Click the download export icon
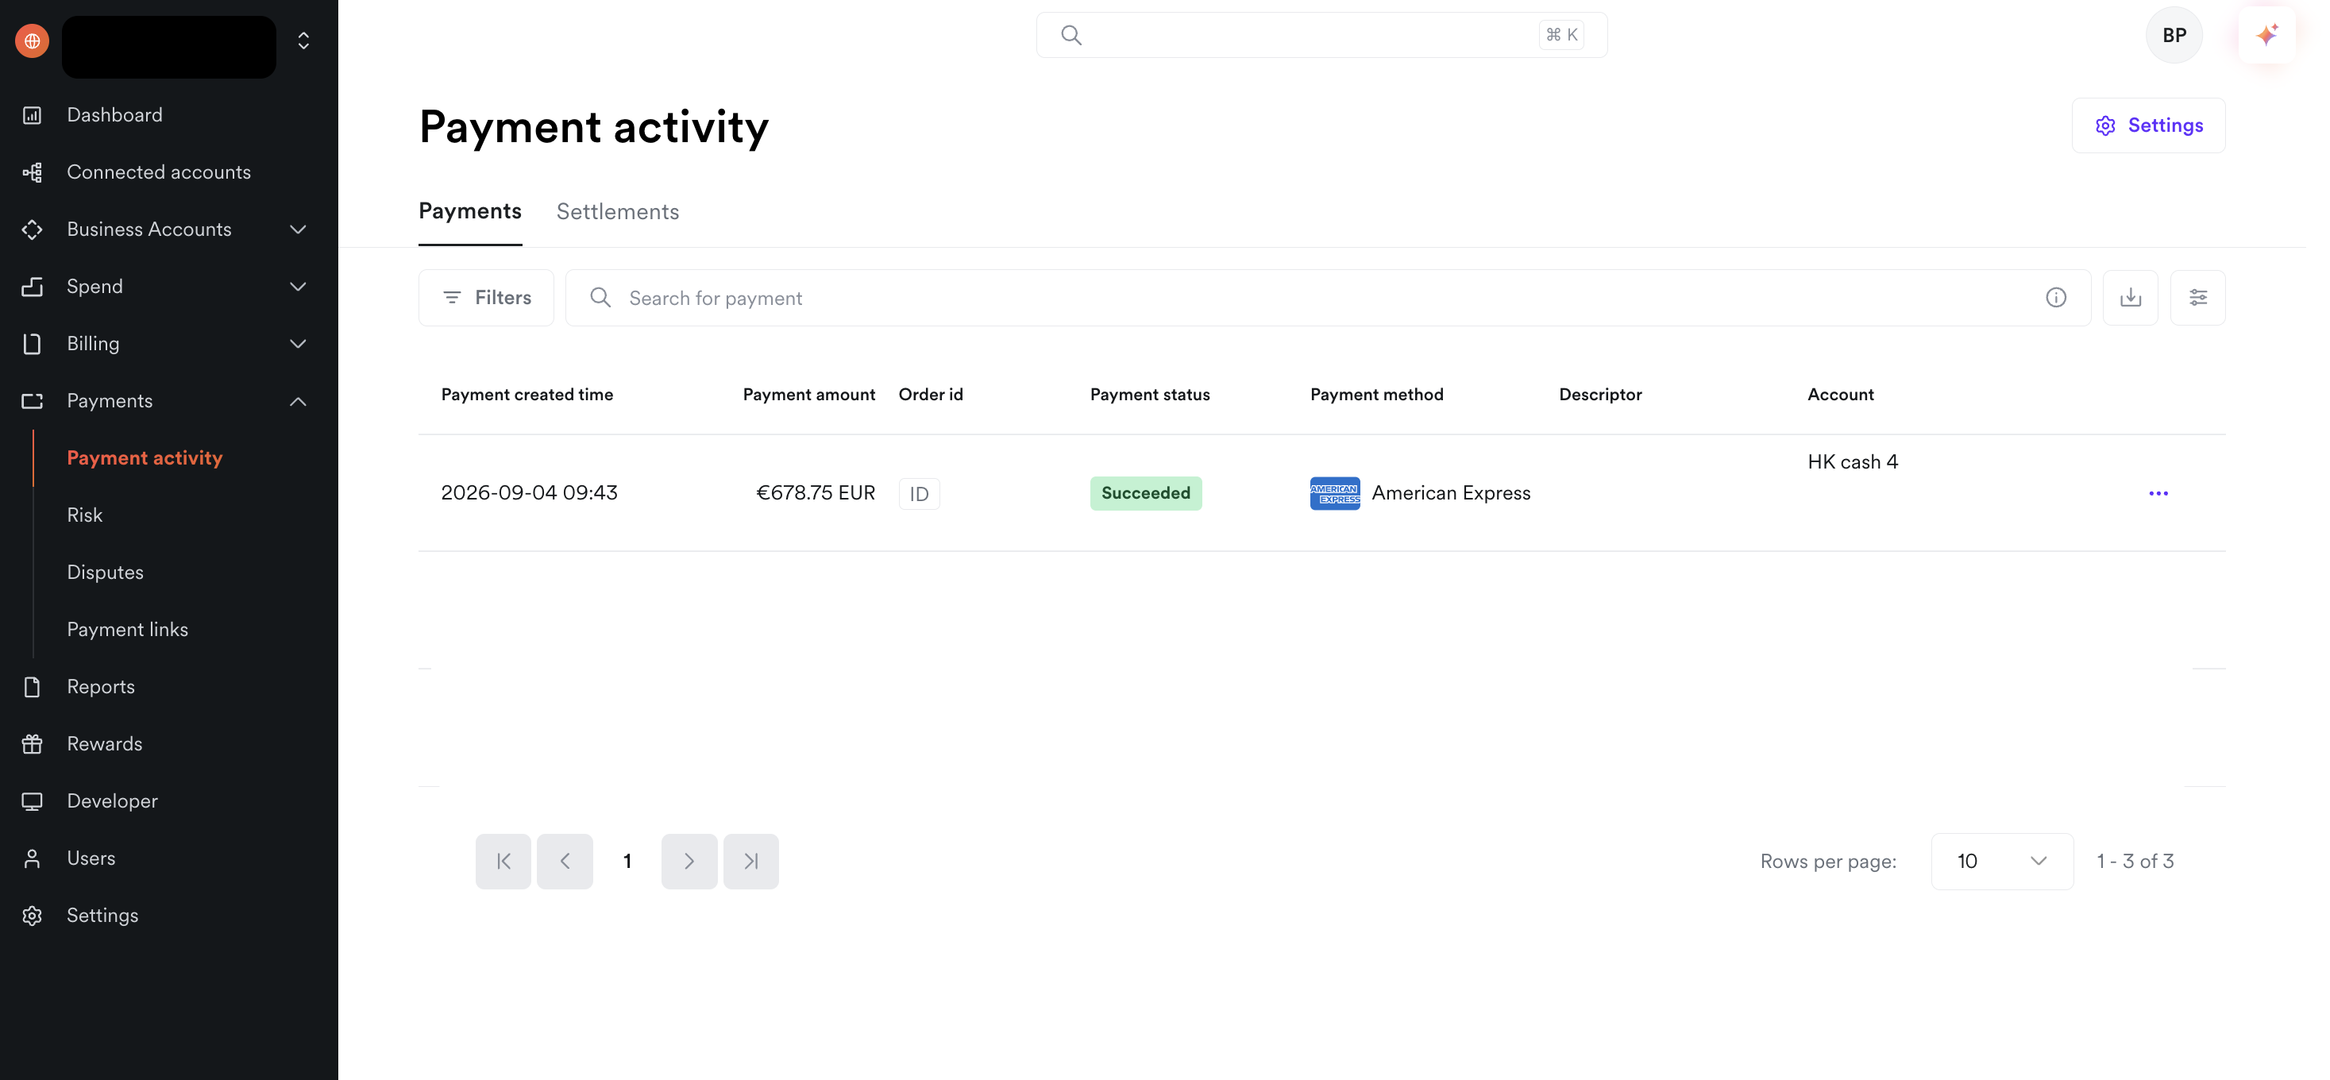Viewport: 2330px width, 1080px height. coord(2130,298)
